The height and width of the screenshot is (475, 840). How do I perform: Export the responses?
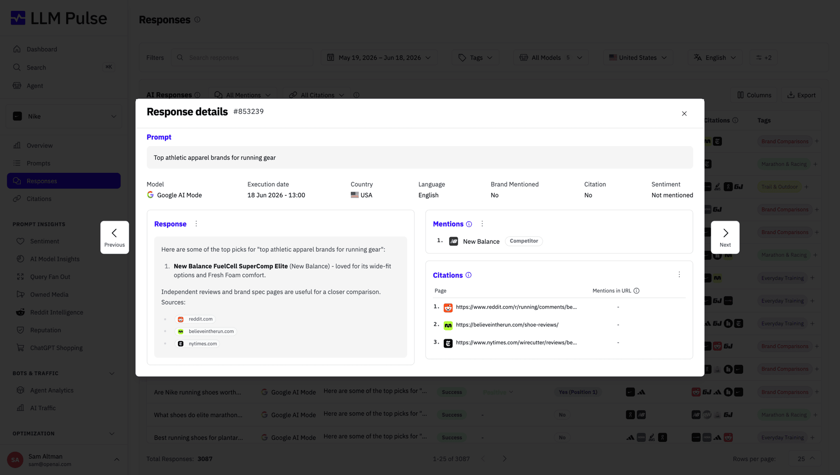point(801,95)
